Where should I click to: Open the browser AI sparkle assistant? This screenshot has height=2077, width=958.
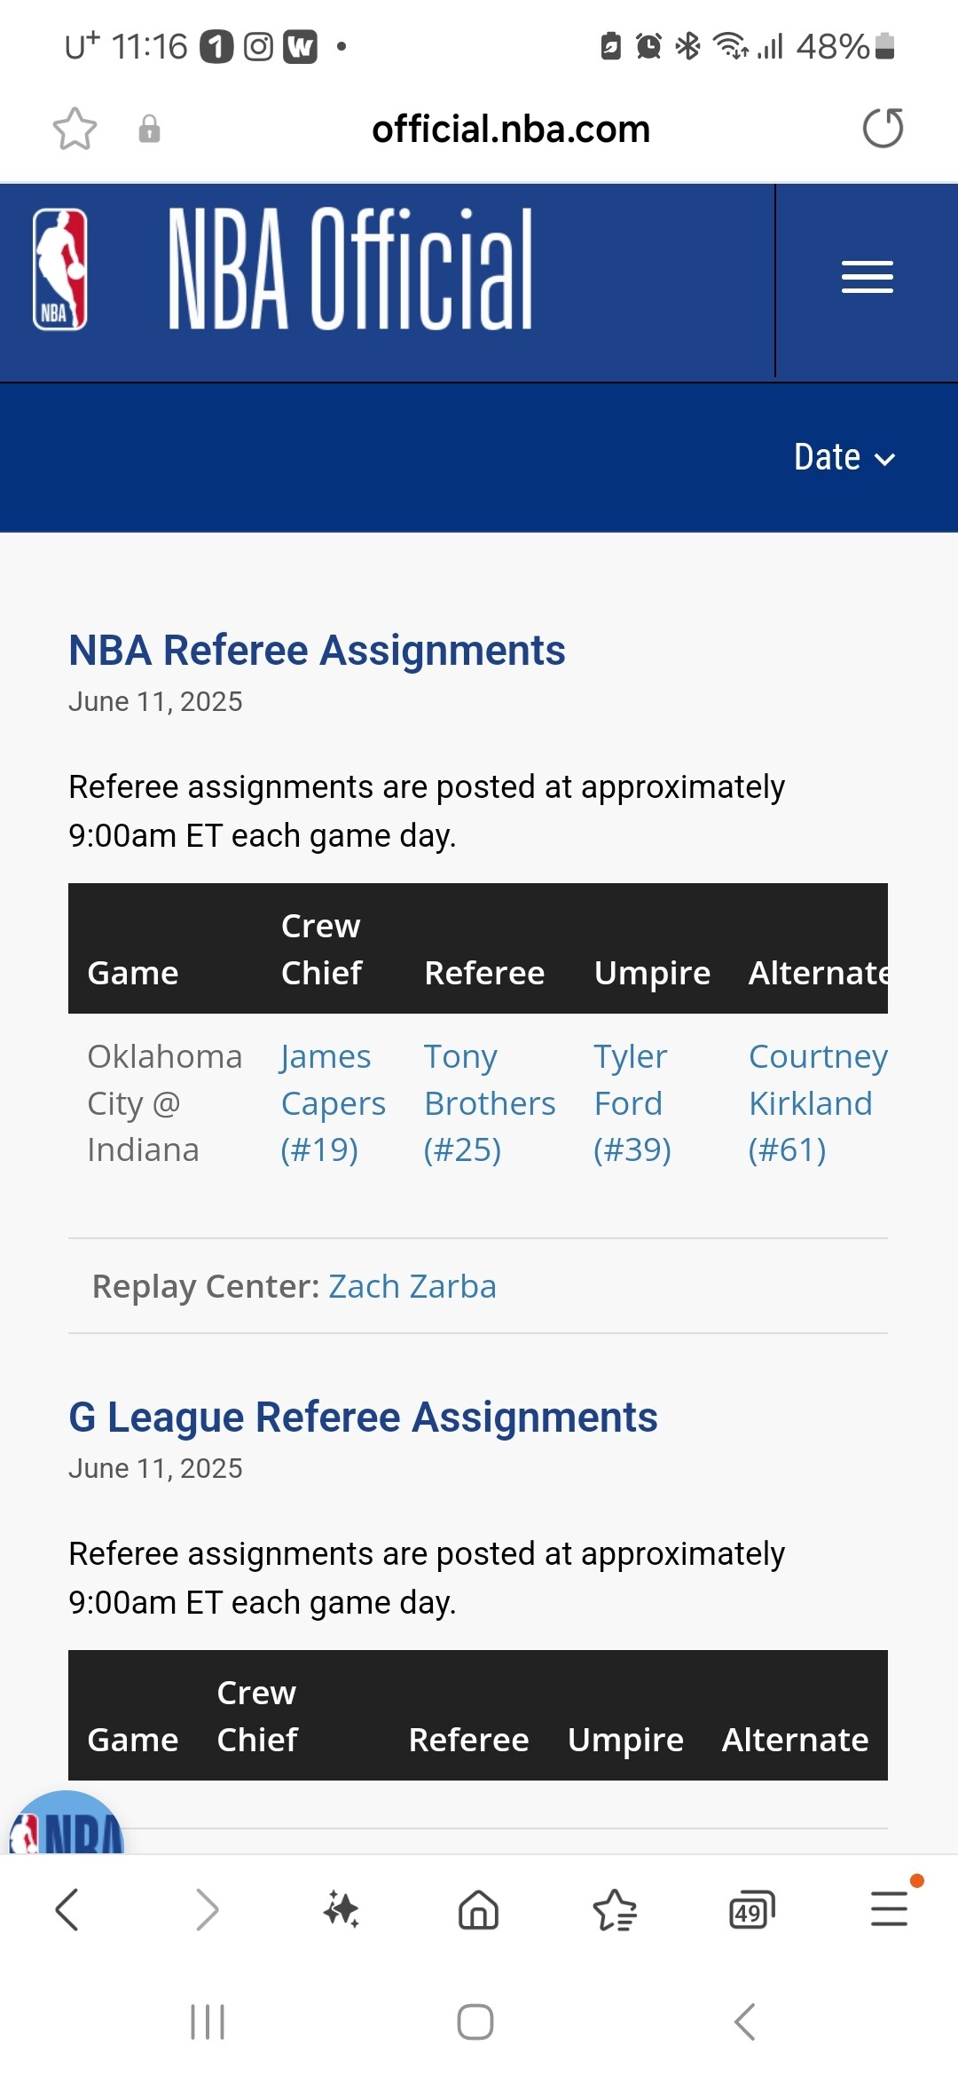(342, 1909)
